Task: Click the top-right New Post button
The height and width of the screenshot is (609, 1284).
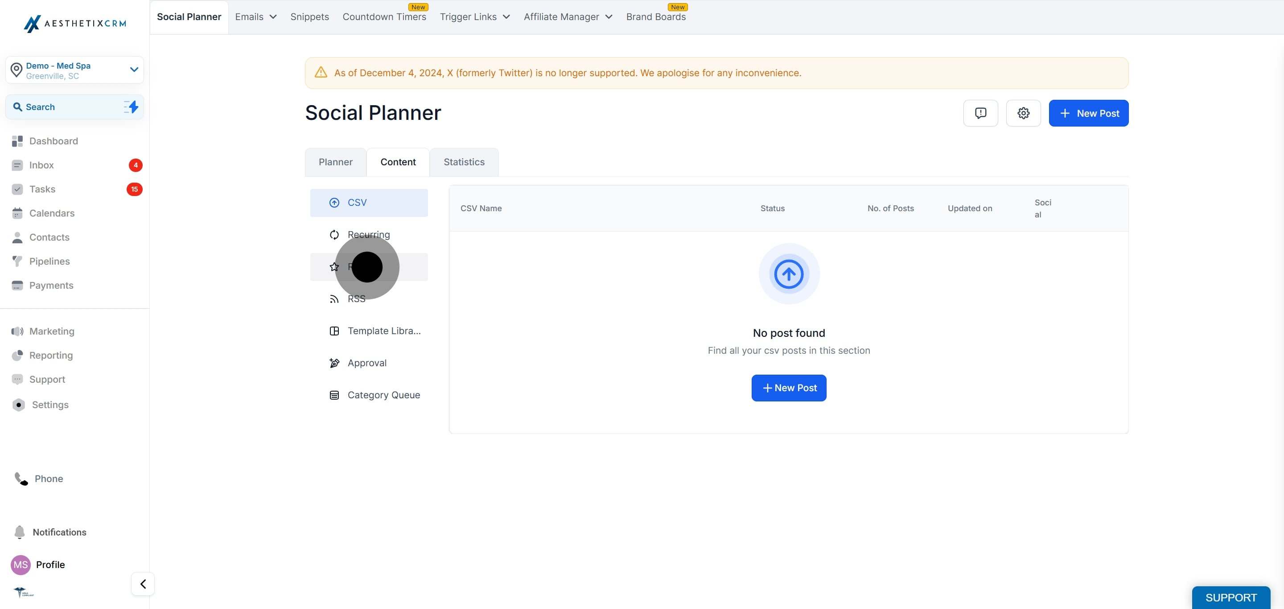Action: tap(1088, 113)
